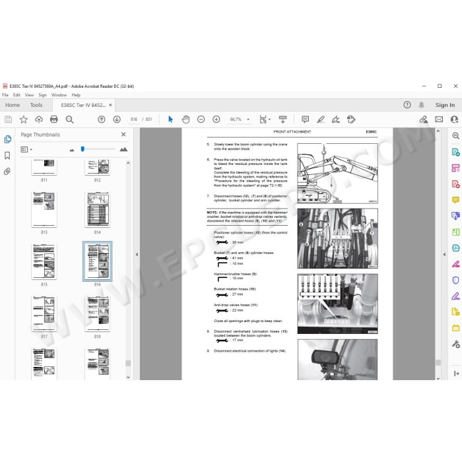Click the thumbnails panel scroll down arrow
Viewport: 462px width, 462px height.
click(128, 377)
